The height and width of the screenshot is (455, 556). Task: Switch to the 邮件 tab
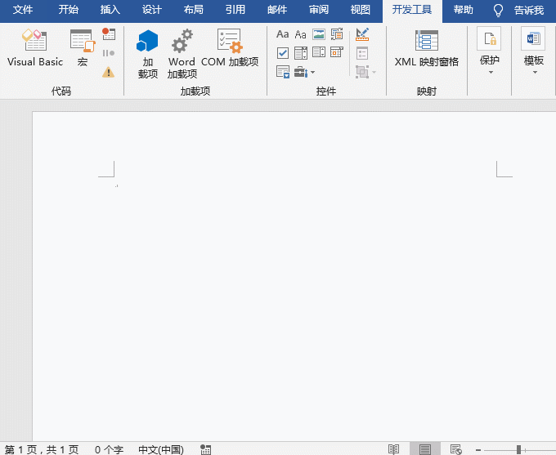point(277,10)
